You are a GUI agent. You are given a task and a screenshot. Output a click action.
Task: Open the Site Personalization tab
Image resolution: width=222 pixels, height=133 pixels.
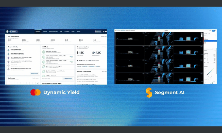(53, 31)
